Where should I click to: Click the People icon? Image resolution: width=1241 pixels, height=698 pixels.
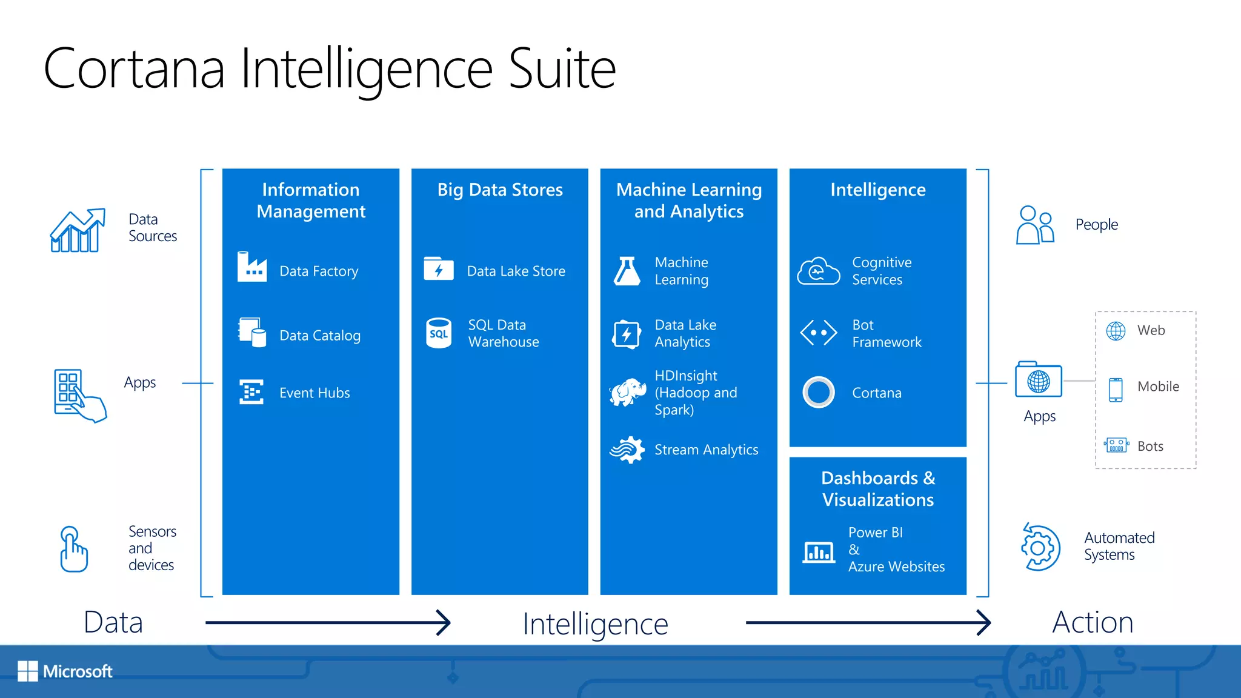1035,225
